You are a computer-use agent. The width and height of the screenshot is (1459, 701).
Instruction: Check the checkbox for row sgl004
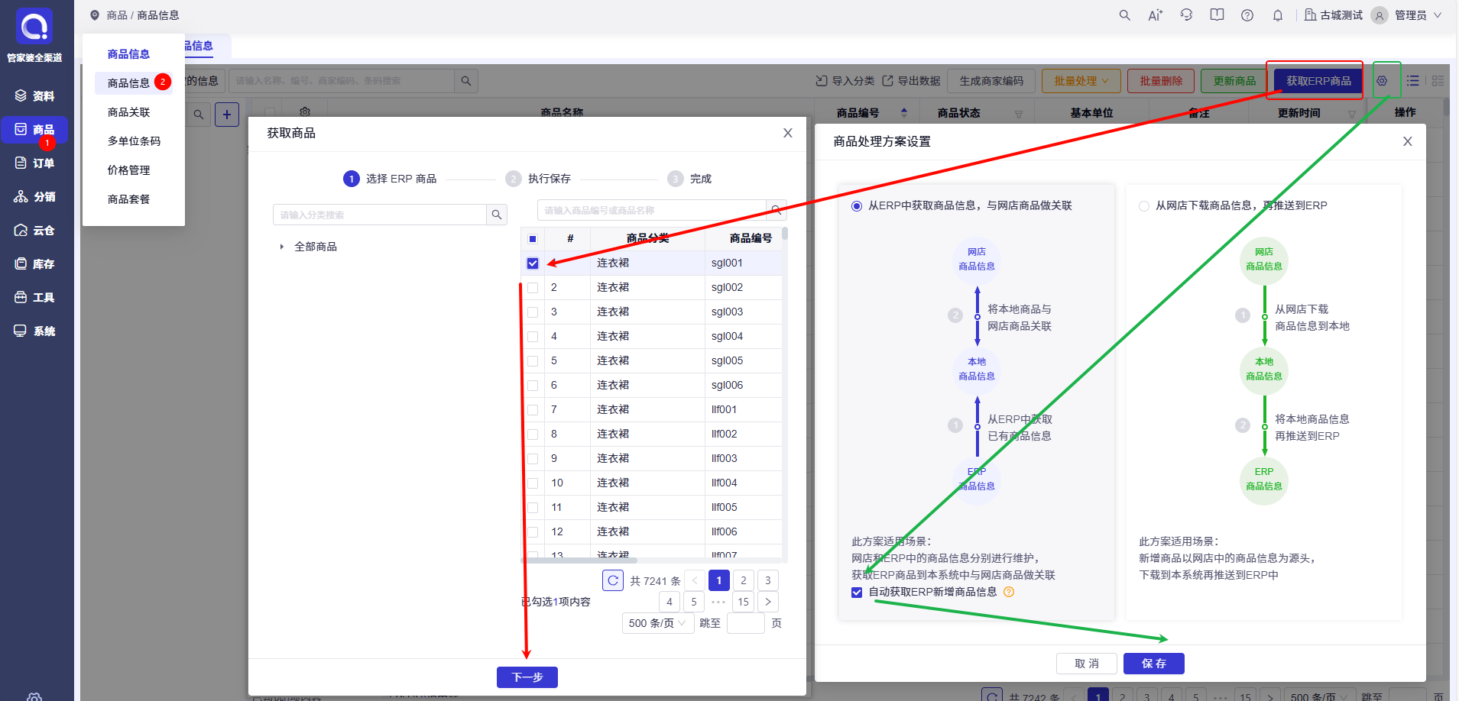[x=533, y=337]
